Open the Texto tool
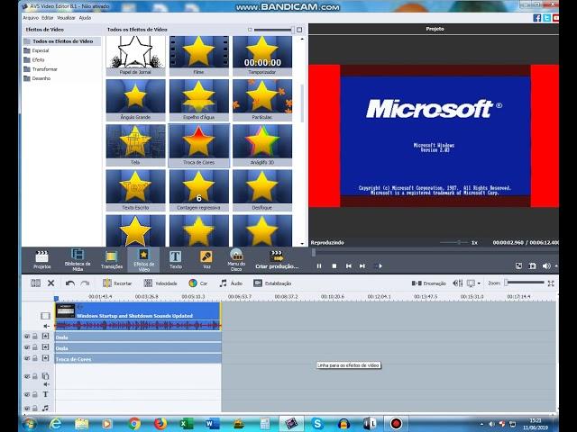 click(x=176, y=260)
